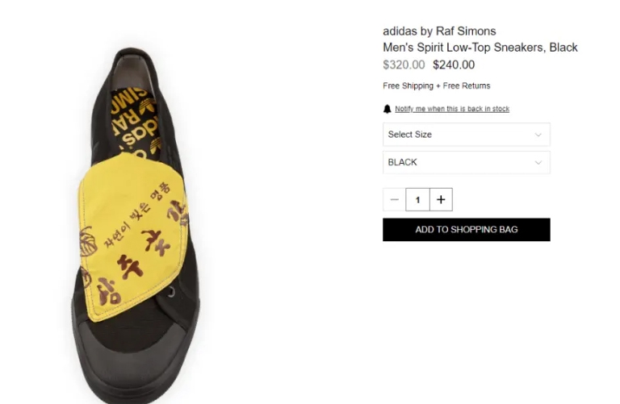Click the quantity input field showing 1

coord(417,199)
